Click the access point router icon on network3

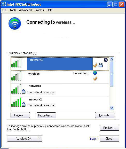[x=101, y=65]
